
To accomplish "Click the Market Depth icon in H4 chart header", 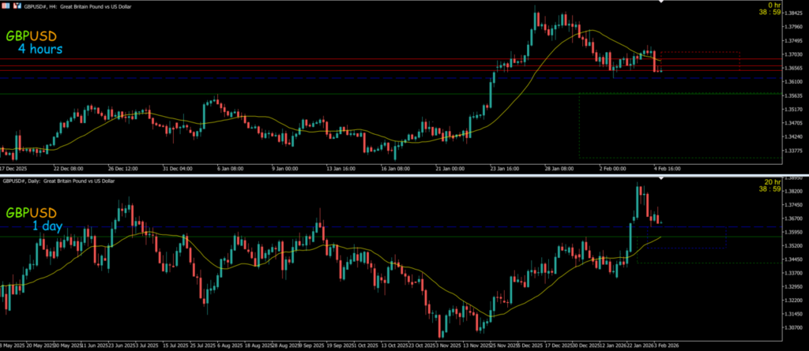I will click(5, 5).
